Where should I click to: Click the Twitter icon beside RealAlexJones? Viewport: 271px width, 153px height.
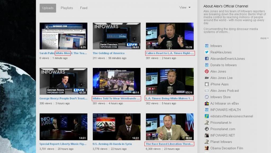pyautogui.click(x=207, y=52)
